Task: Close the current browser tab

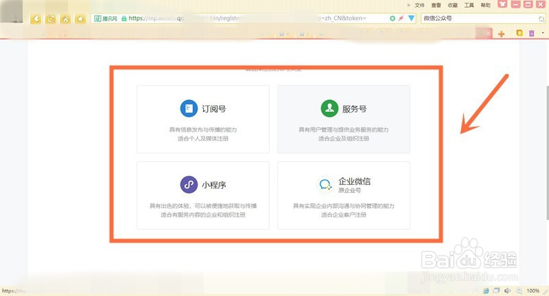Action: pos(488,34)
